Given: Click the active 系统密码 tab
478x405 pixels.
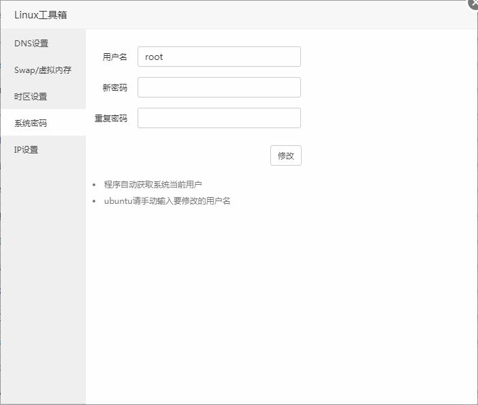Looking at the screenshot, I should coord(31,123).
